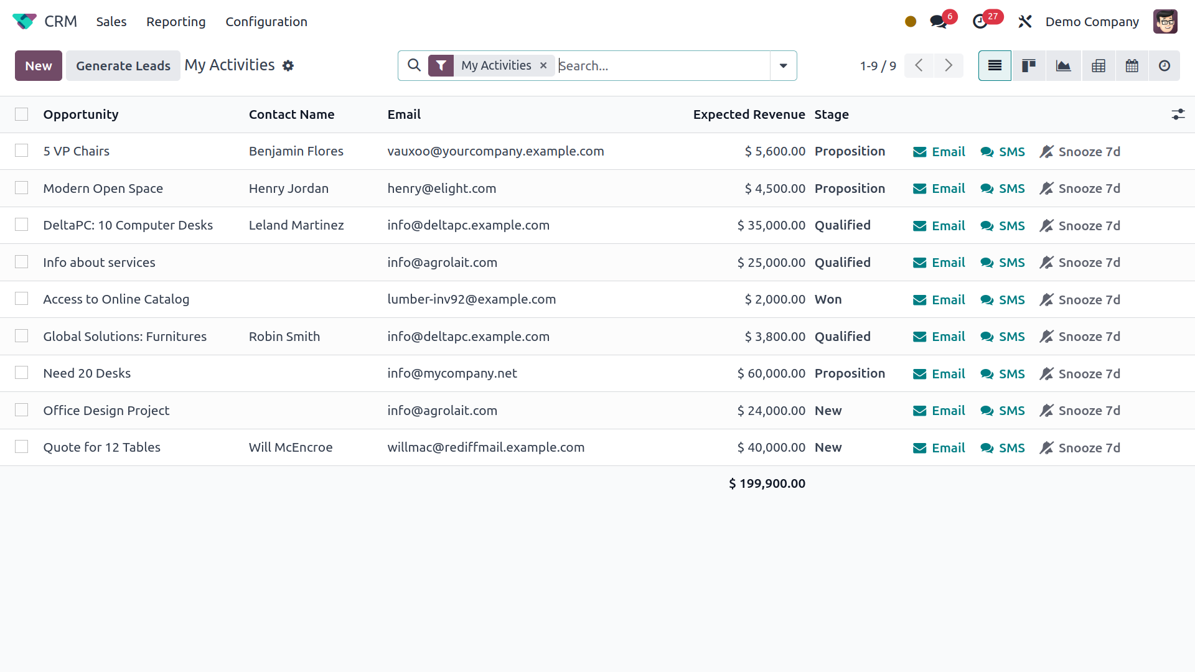1195x672 pixels.
Task: Open the Configuration menu
Action: coord(266,22)
